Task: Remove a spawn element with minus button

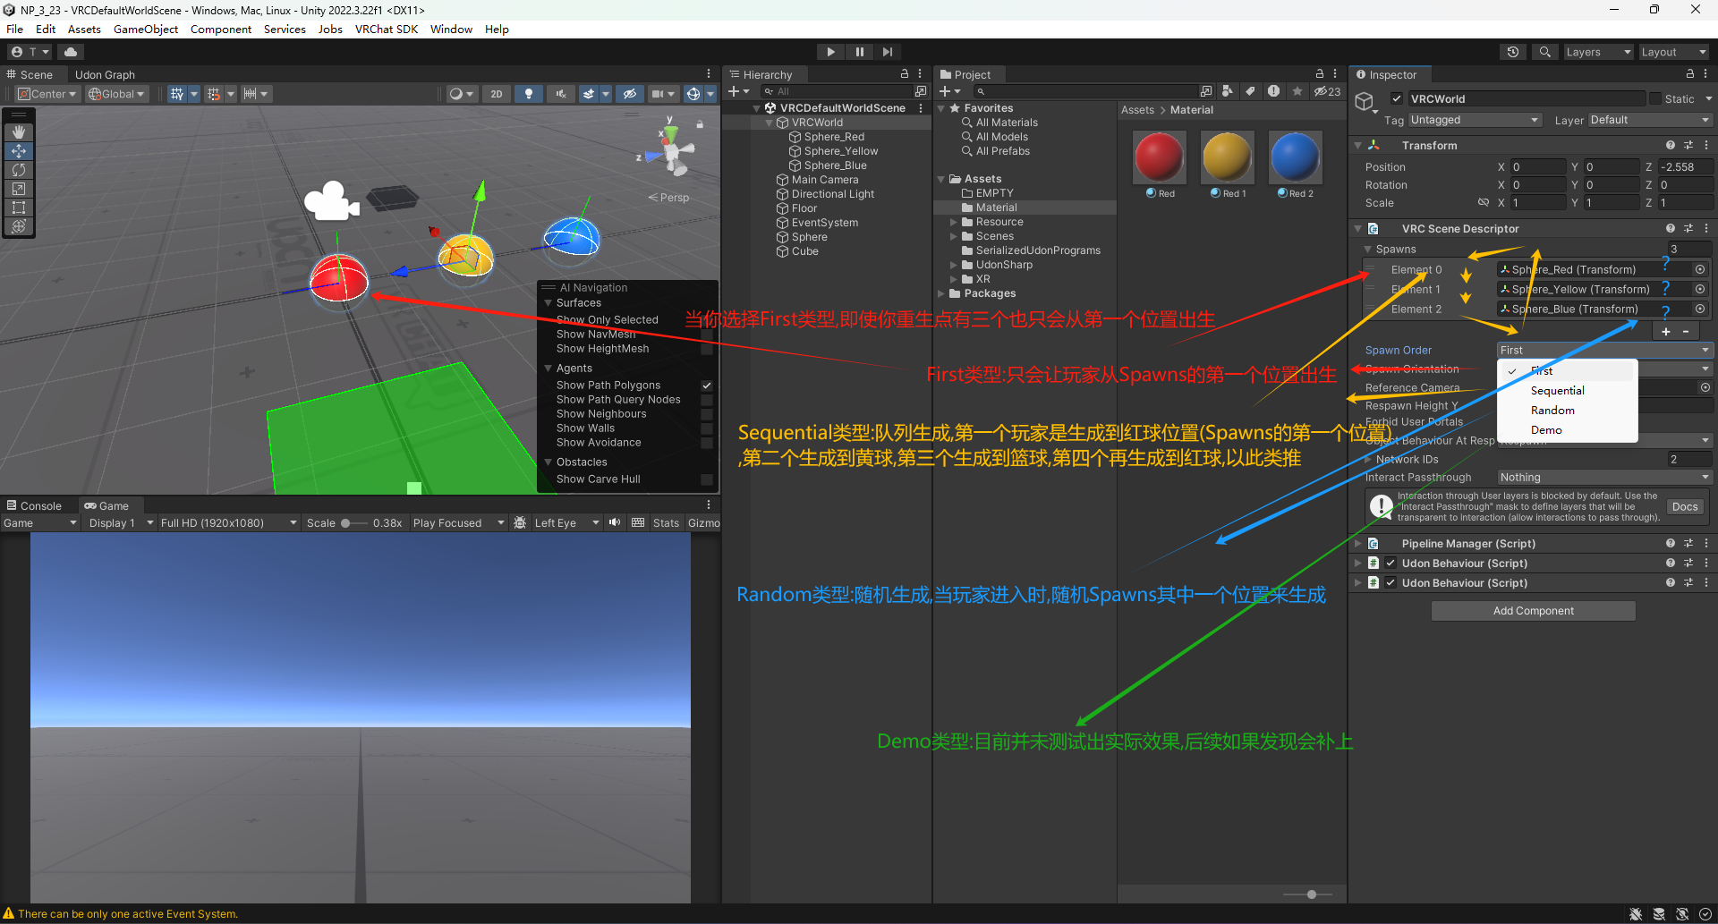Action: [x=1686, y=332]
